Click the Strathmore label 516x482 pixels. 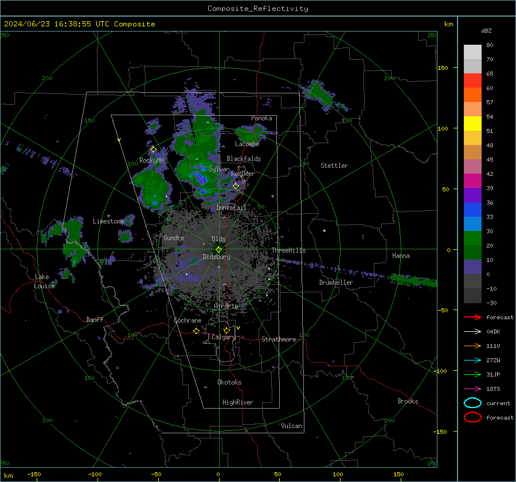pyautogui.click(x=279, y=339)
